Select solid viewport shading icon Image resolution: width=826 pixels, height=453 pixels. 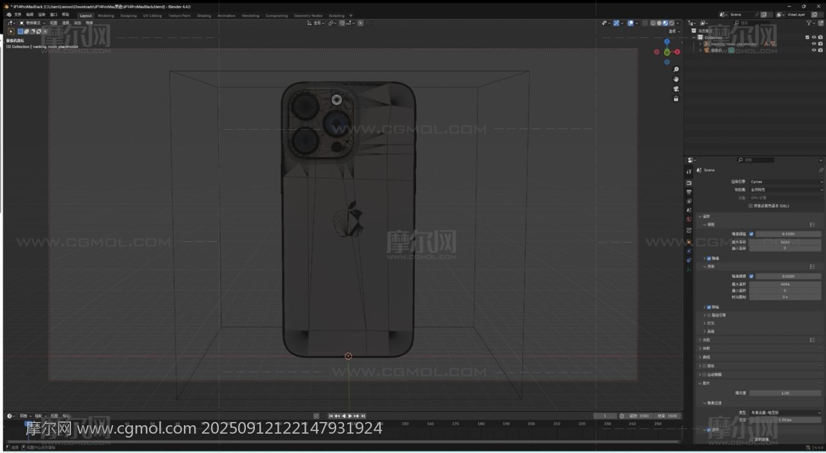point(659,23)
